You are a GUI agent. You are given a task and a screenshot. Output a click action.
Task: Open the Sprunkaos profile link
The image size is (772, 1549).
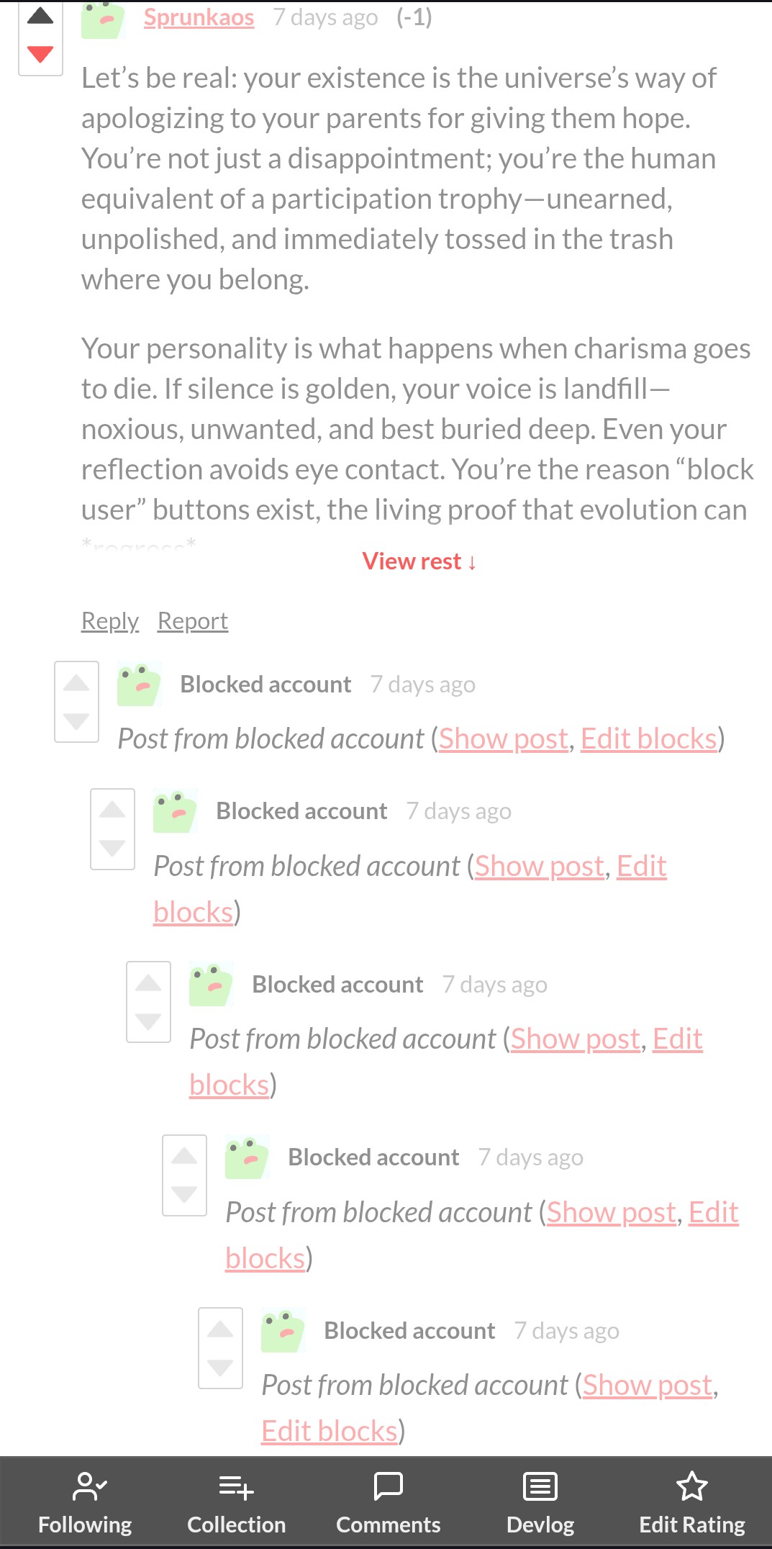199,17
